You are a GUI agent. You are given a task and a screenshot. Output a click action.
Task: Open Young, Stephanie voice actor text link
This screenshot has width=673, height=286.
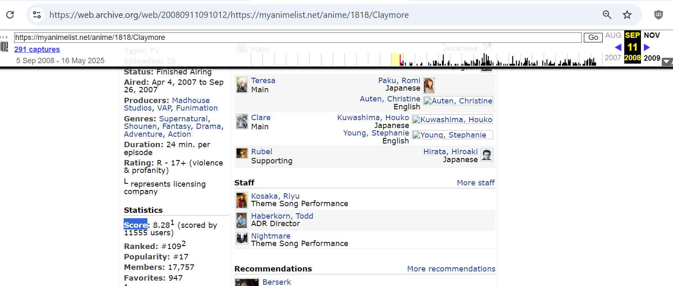376,133
